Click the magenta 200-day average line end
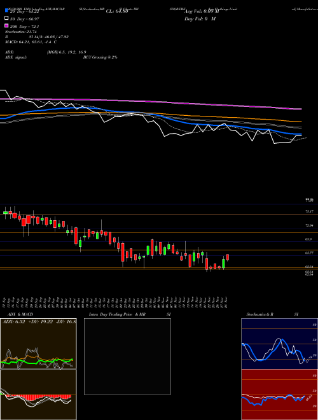Viewport: 318px width, 420px height. (300, 109)
